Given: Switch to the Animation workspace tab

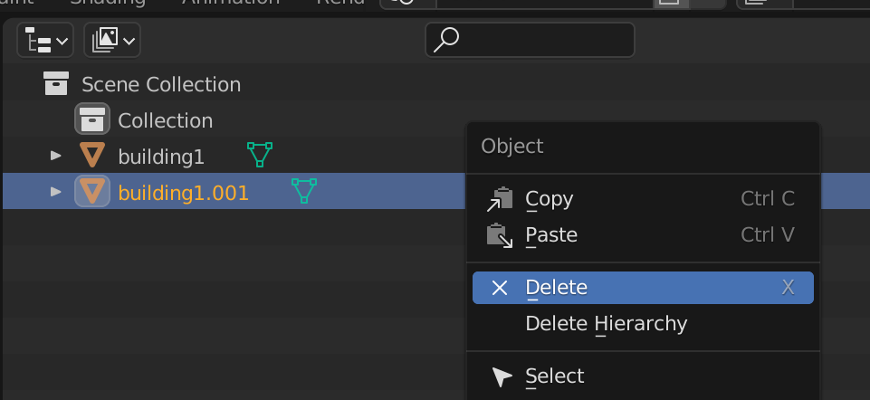Looking at the screenshot, I should (231, 2).
